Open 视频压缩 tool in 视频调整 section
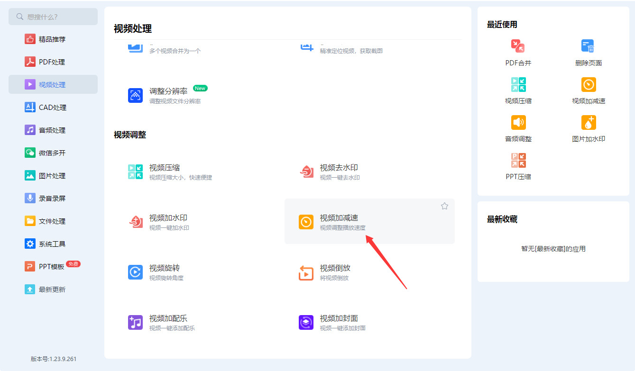This screenshot has height=371, width=635. pyautogui.click(x=199, y=172)
